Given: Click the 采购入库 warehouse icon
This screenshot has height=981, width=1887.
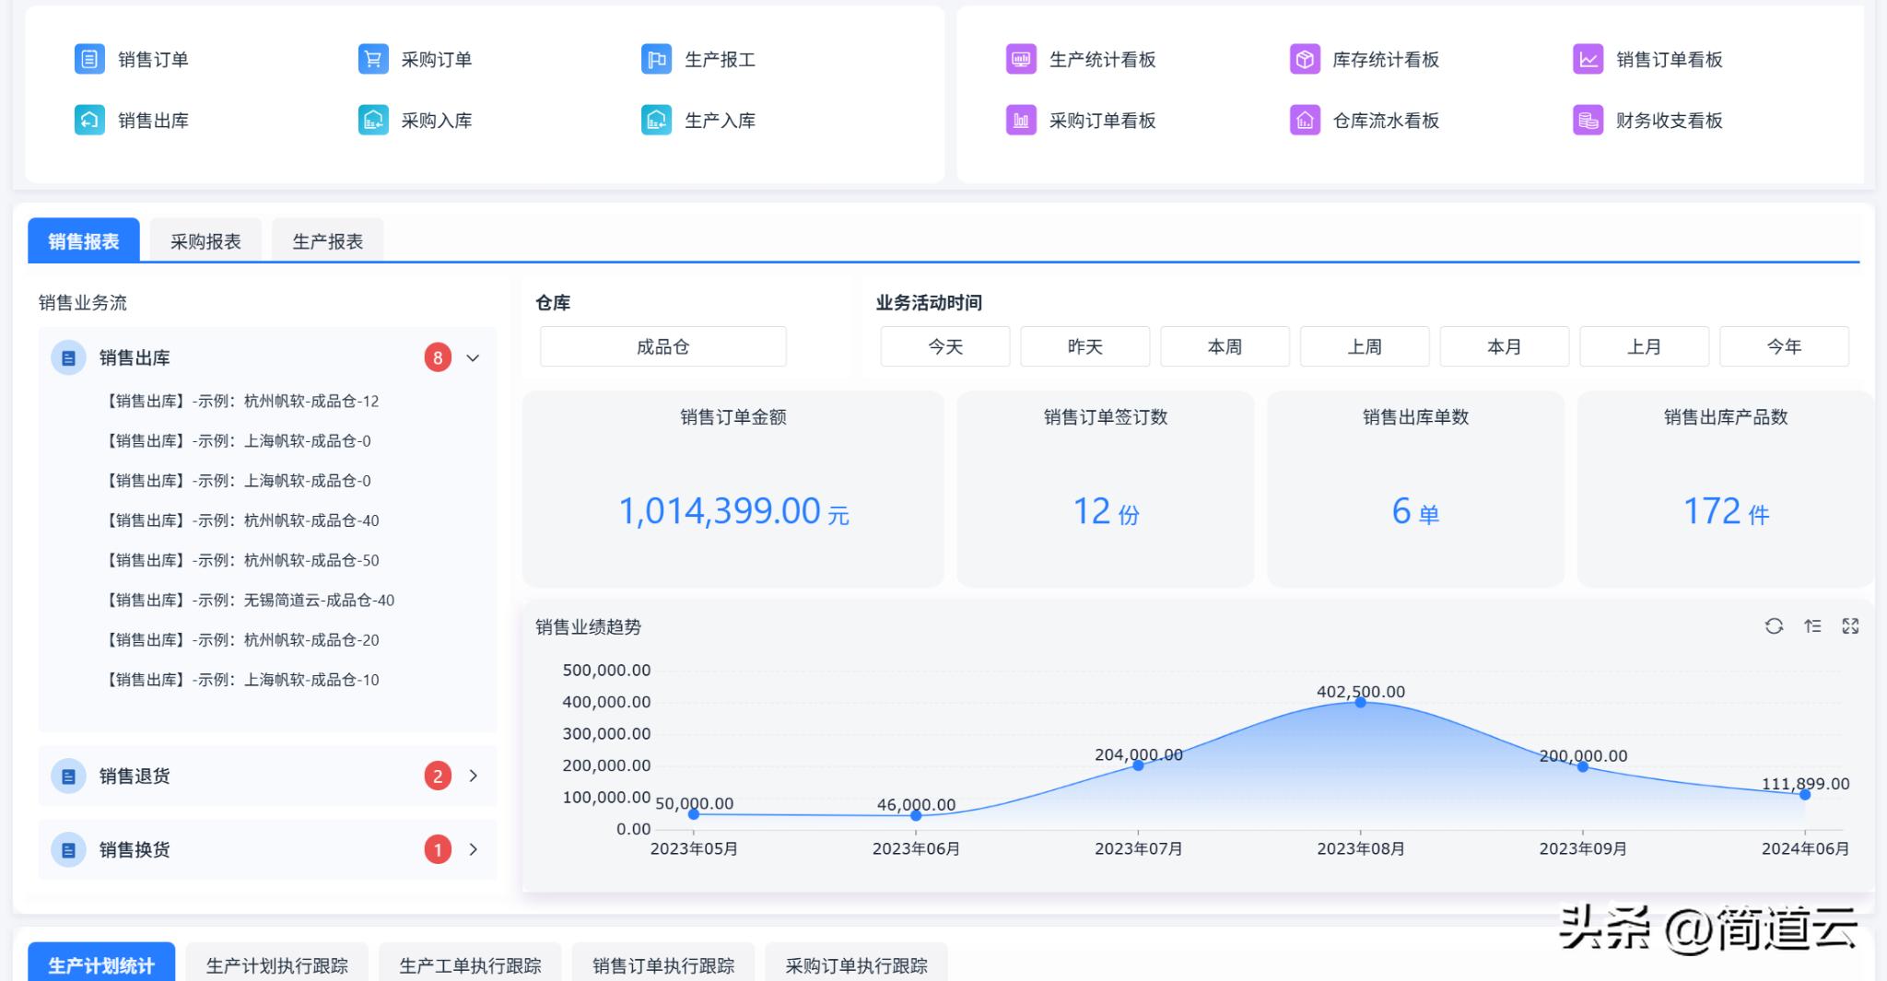Looking at the screenshot, I should [373, 120].
